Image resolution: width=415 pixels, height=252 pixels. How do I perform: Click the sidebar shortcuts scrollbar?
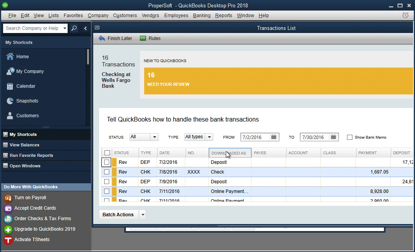tap(88, 57)
